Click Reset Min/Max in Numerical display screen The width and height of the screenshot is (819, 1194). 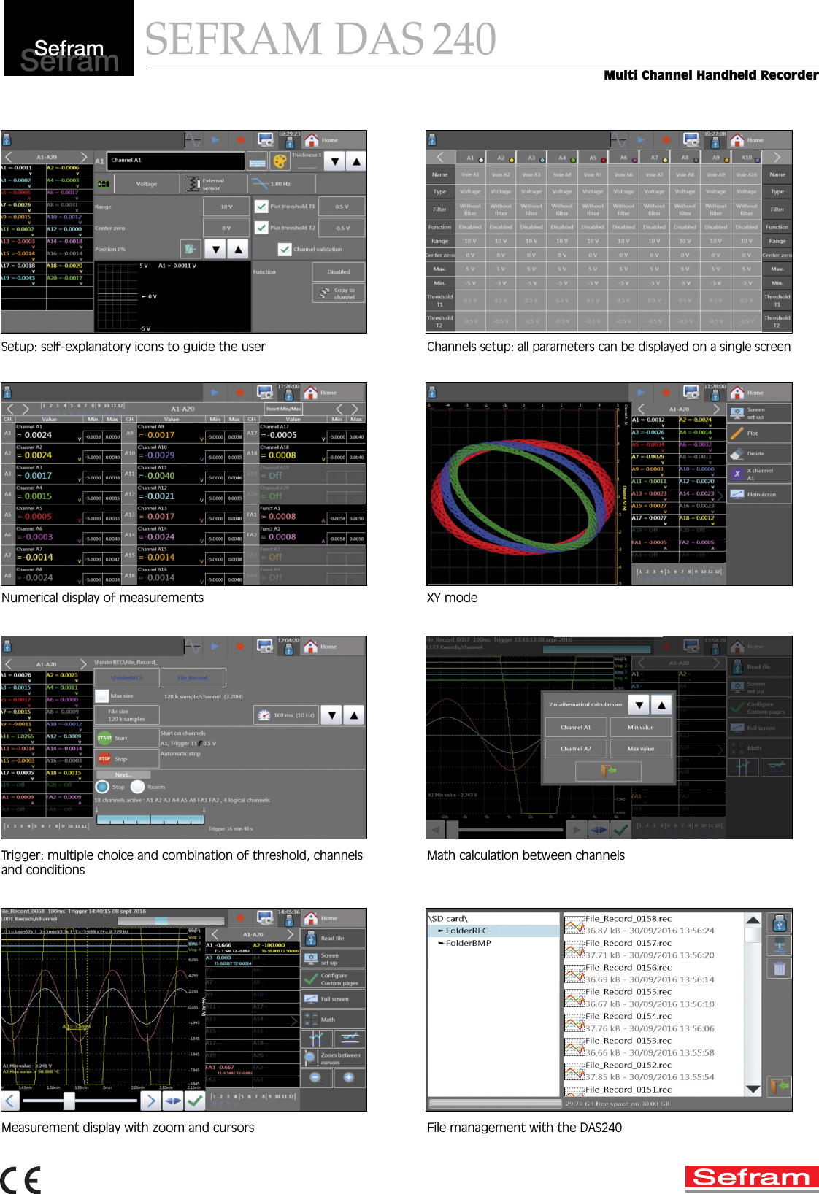tap(283, 409)
